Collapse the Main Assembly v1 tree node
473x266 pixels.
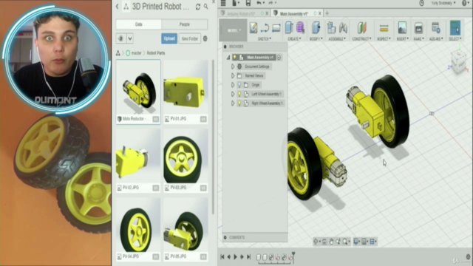coord(228,58)
